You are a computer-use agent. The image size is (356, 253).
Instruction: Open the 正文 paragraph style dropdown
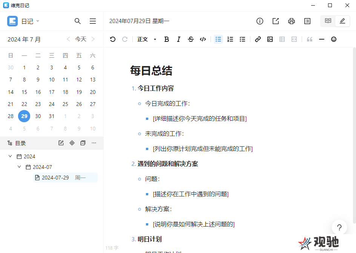click(x=147, y=39)
